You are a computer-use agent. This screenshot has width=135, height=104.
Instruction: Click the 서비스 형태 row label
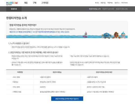(x=16, y=77)
